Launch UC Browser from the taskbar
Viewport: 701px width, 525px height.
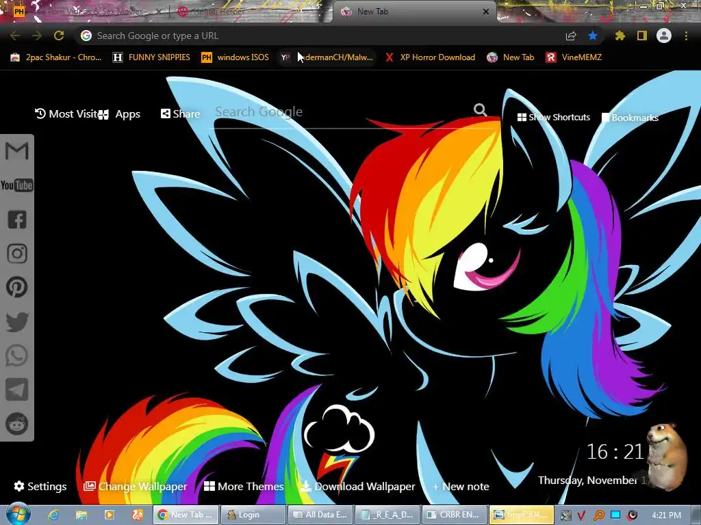click(137, 515)
